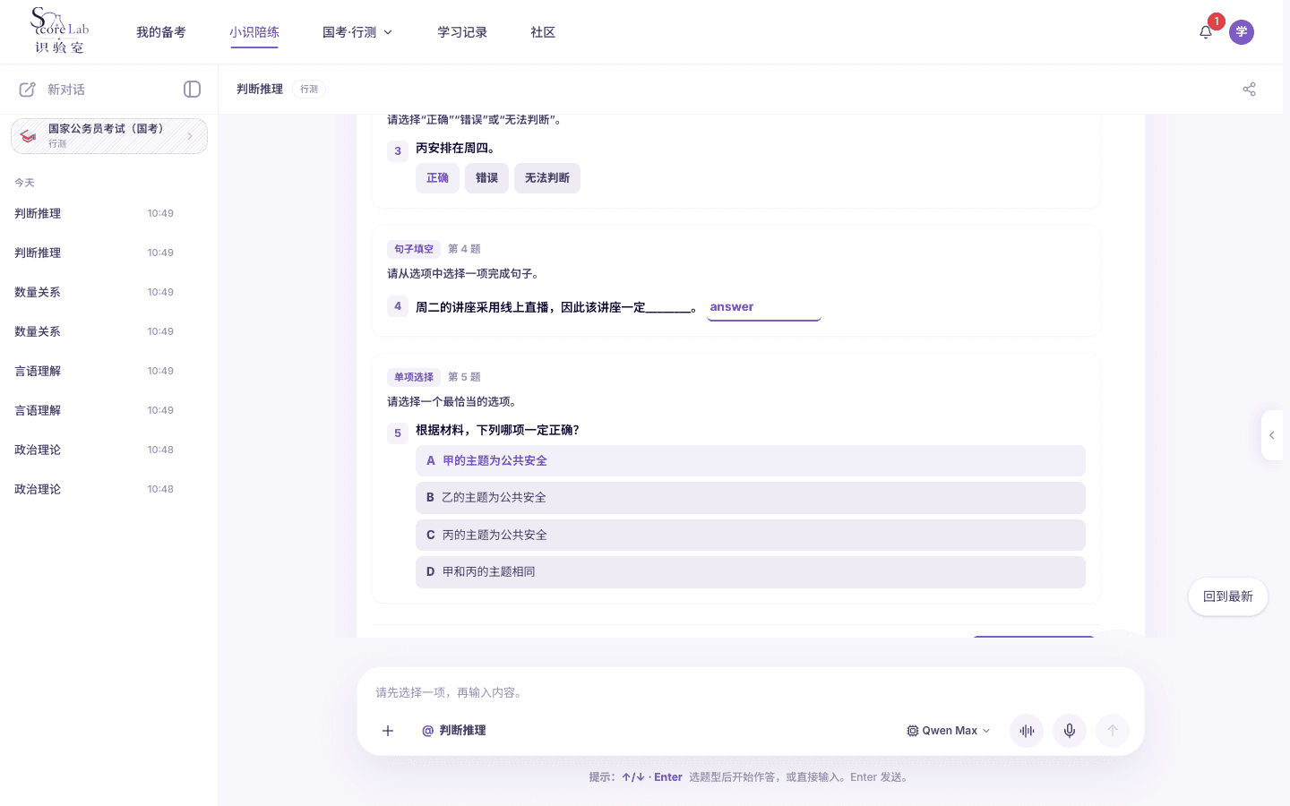The height and width of the screenshot is (806, 1290).
Task: Select 无法判断 for question 3
Action: point(547,178)
